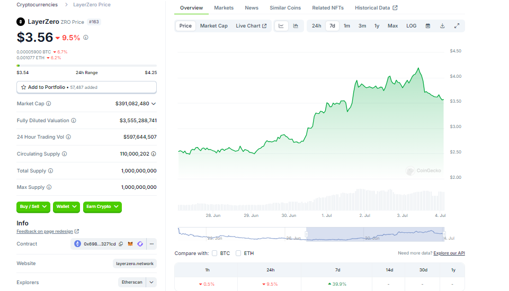509x291 pixels.
Task: Open the Earn Crypto dropdown
Action: point(103,207)
